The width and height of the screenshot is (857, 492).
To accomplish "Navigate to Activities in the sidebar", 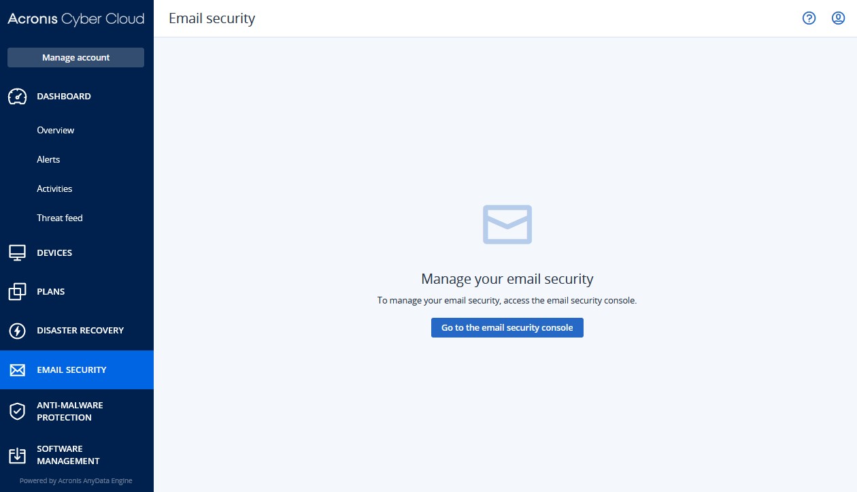I will (x=54, y=188).
